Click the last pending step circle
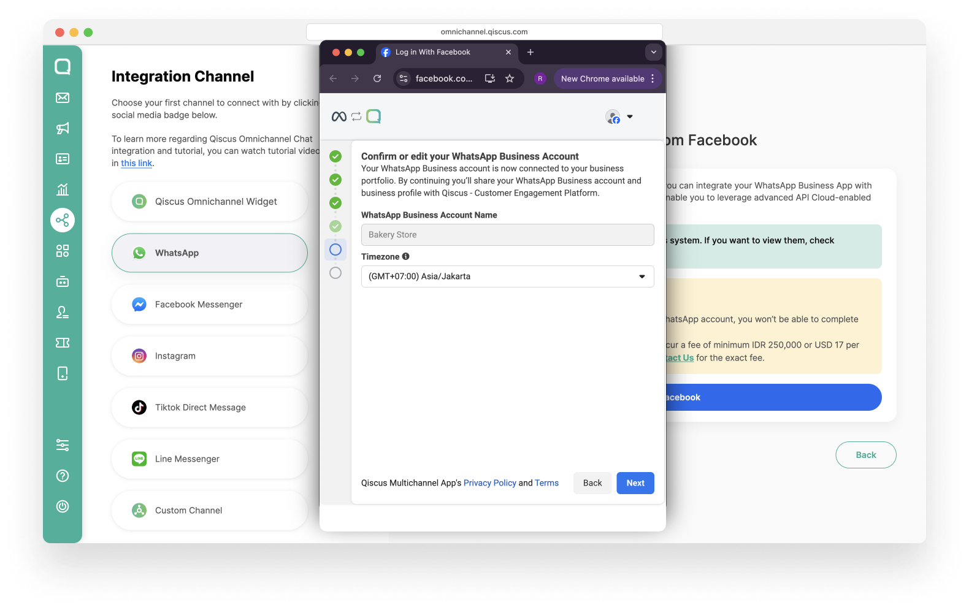This screenshot has width=969, height=610. click(x=335, y=273)
